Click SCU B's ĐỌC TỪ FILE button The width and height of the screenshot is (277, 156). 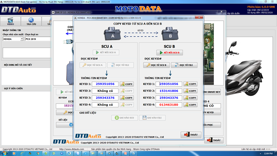[x=184, y=65]
